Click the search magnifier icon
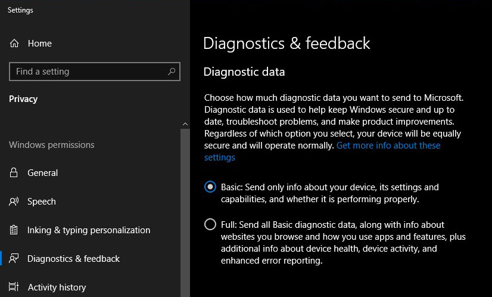This screenshot has height=297, width=492. pyautogui.click(x=172, y=72)
